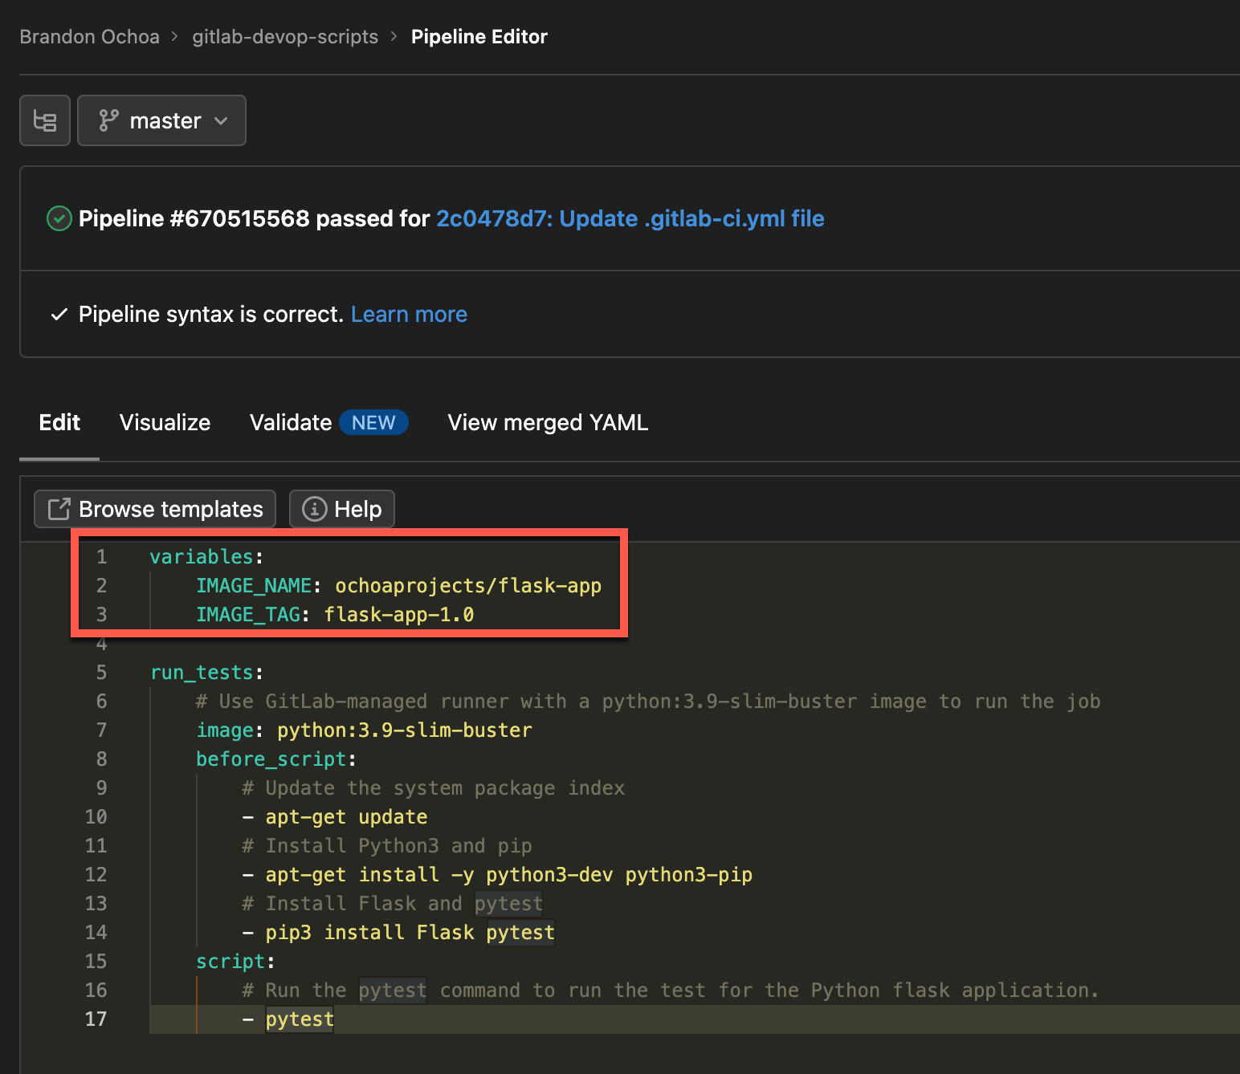
Task: Open the master branch dropdown
Action: point(161,120)
